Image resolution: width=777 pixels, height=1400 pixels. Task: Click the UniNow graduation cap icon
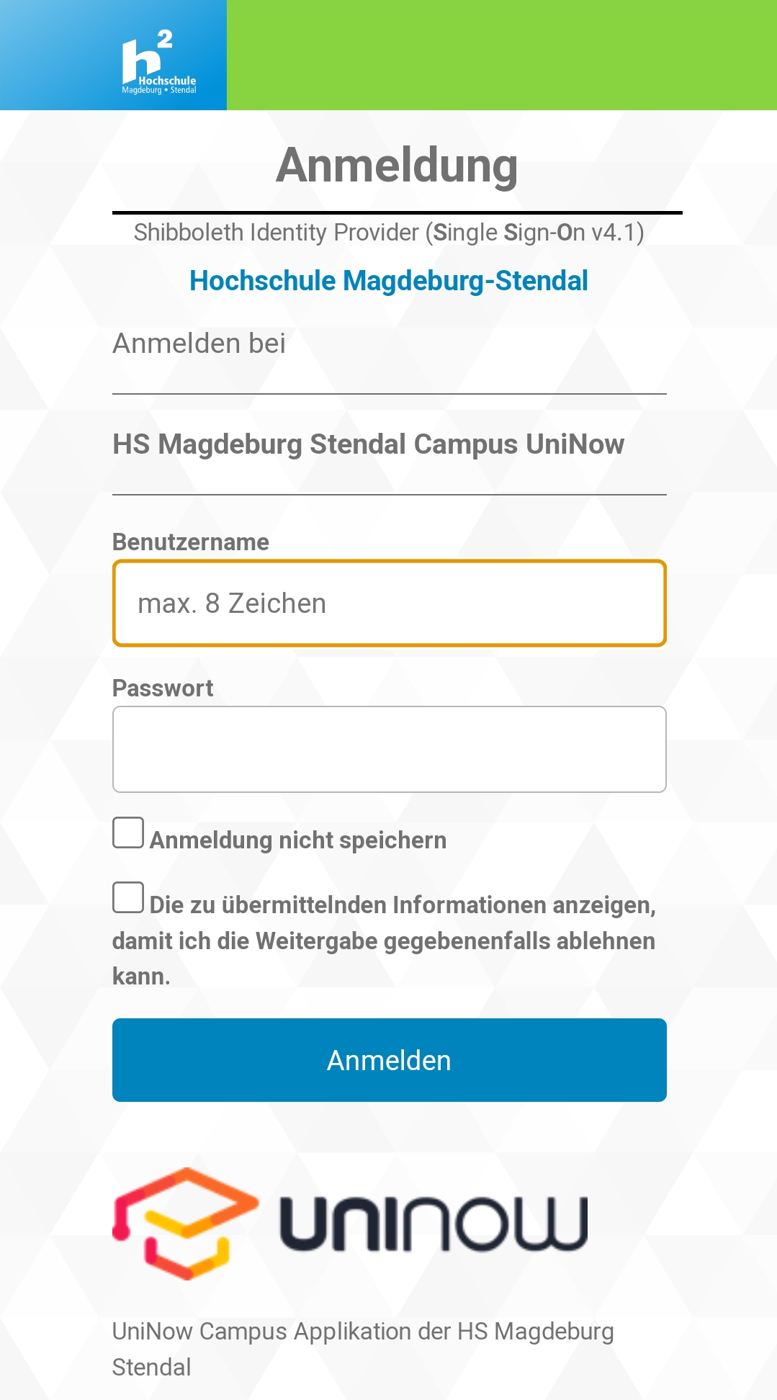[185, 1223]
